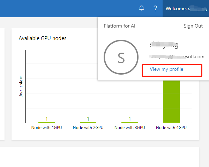Image resolution: width=209 pixels, height=167 pixels.
Task: Click the S avatar circle
Action: pos(121,57)
